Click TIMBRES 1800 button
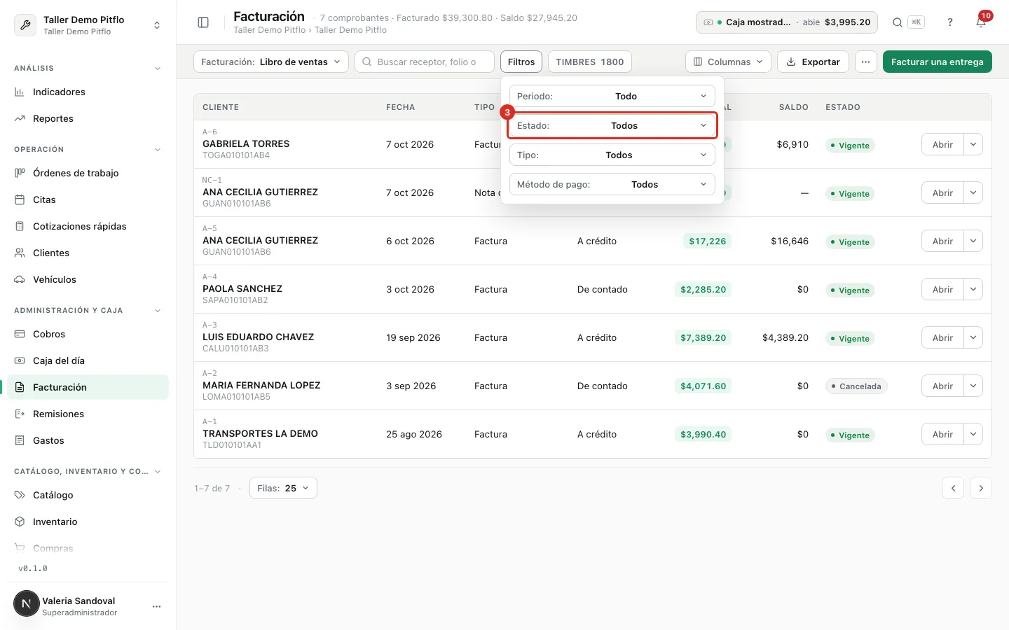Screen dimensions: 1009x630 [590, 62]
